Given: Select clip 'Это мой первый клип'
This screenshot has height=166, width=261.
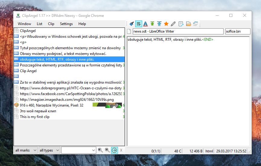Looking at the screenshot, I should tap(69, 111).
